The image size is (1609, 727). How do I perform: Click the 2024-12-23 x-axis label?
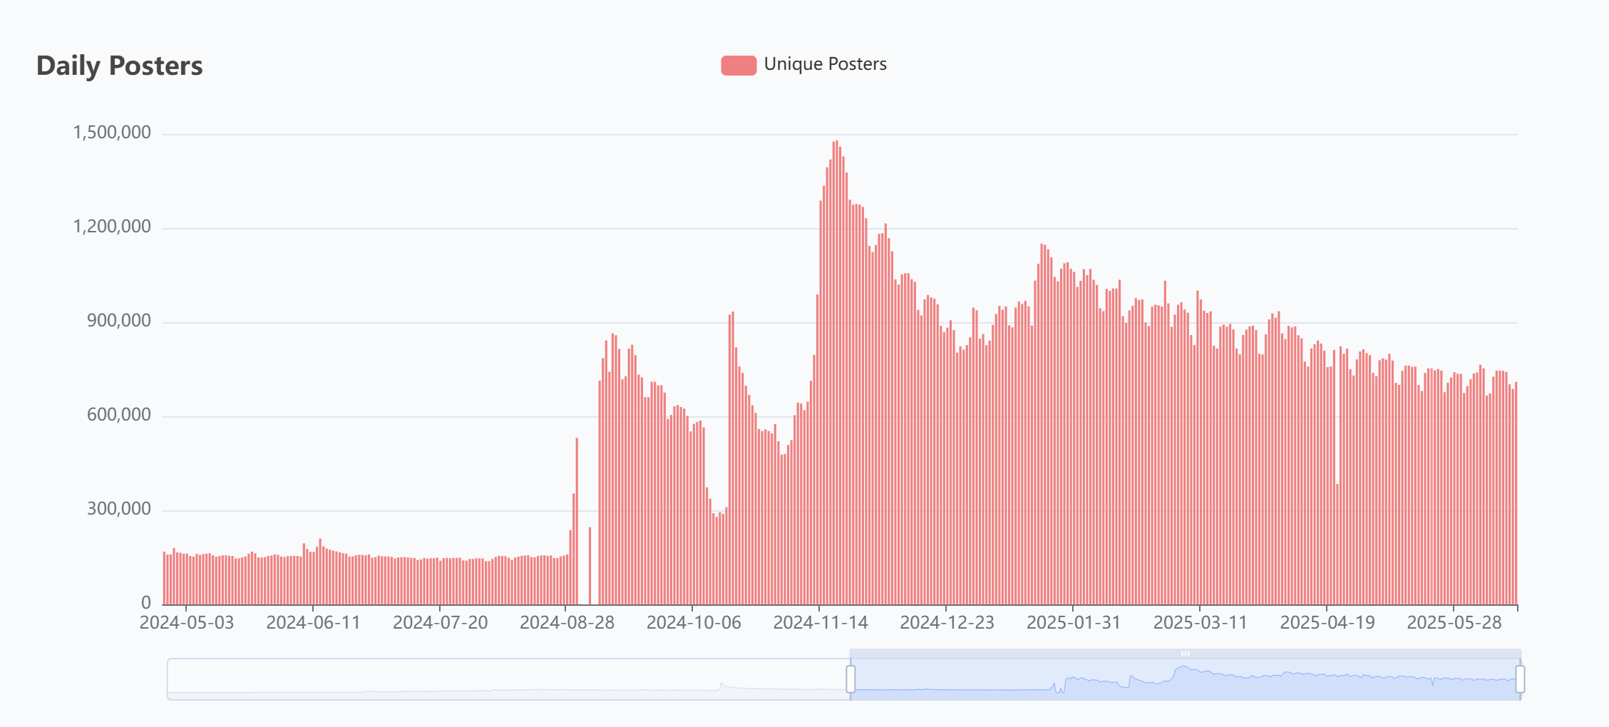coord(947,623)
